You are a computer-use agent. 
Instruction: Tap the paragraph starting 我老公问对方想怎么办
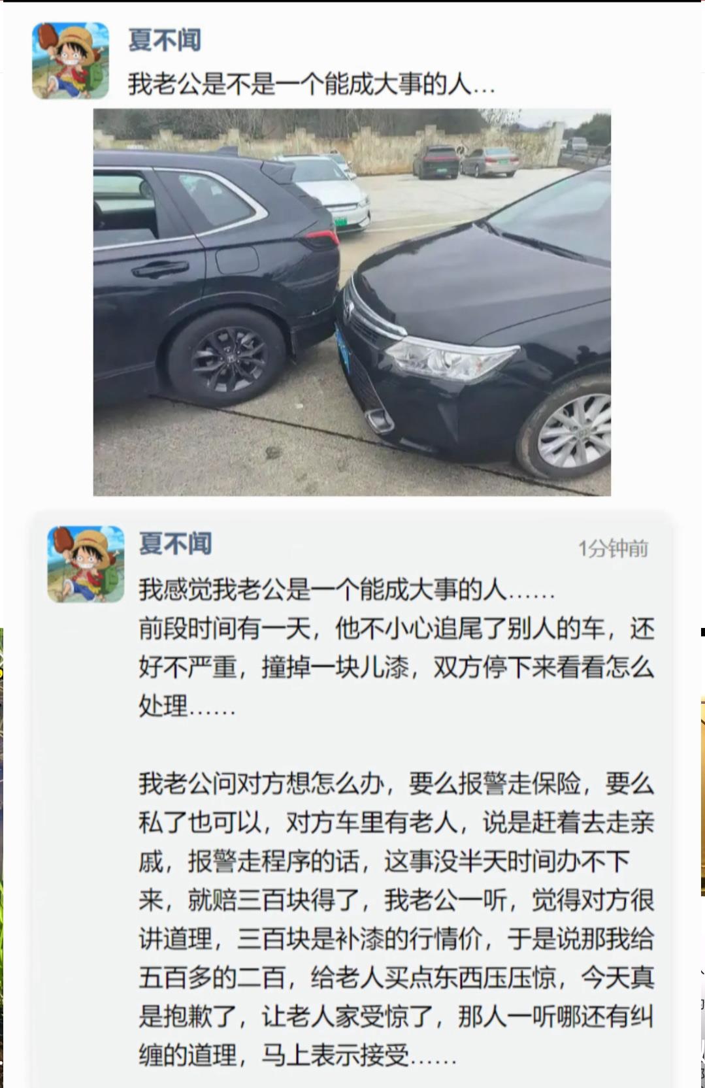point(396,919)
